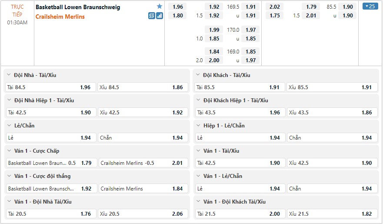Select first-half moneyline odds 2.02
This screenshot has height=224, width=383.
point(275,7)
